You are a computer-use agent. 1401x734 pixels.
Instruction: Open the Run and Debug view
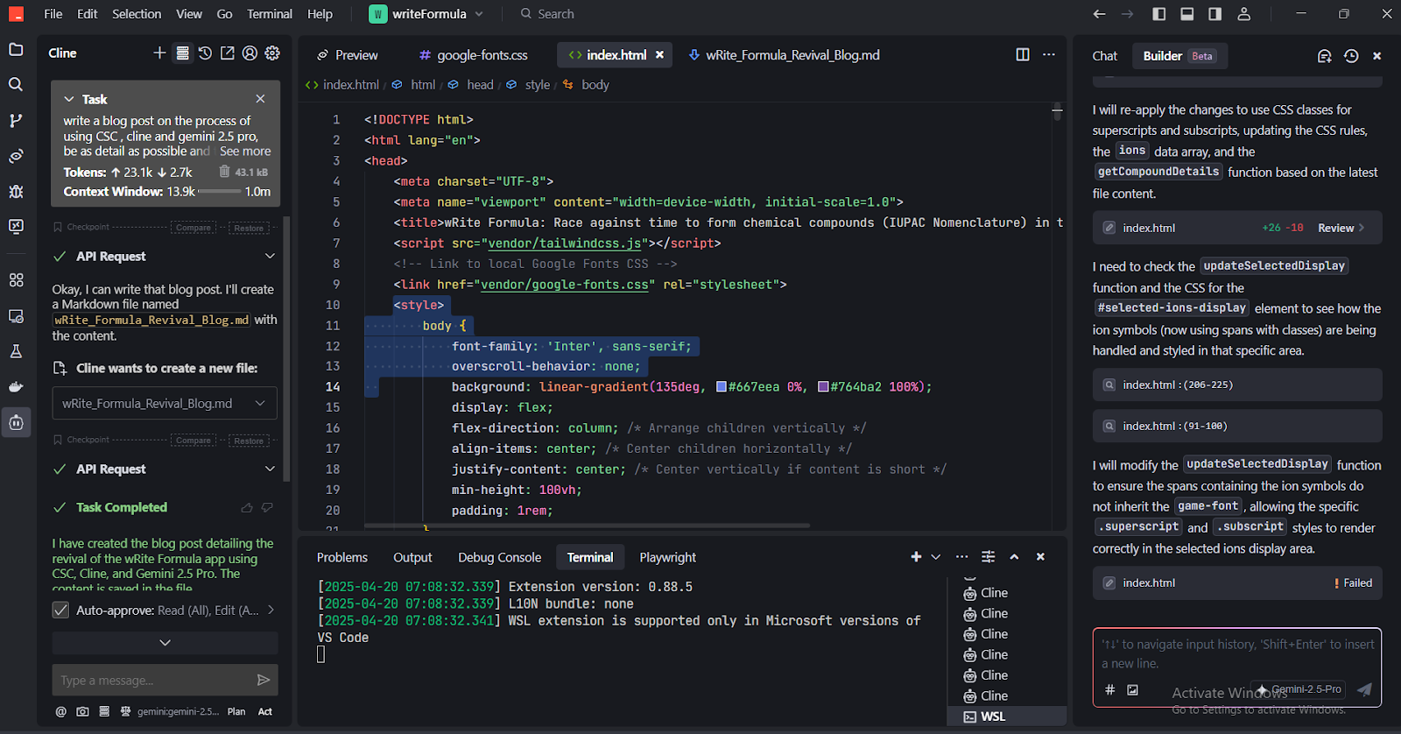coord(16,192)
